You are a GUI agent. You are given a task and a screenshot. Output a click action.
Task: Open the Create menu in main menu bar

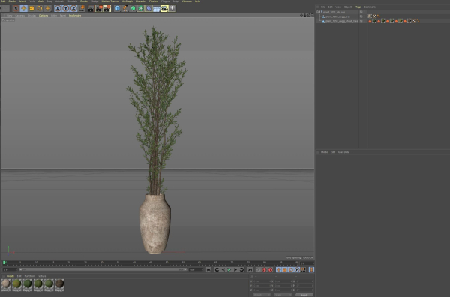(12, 1)
